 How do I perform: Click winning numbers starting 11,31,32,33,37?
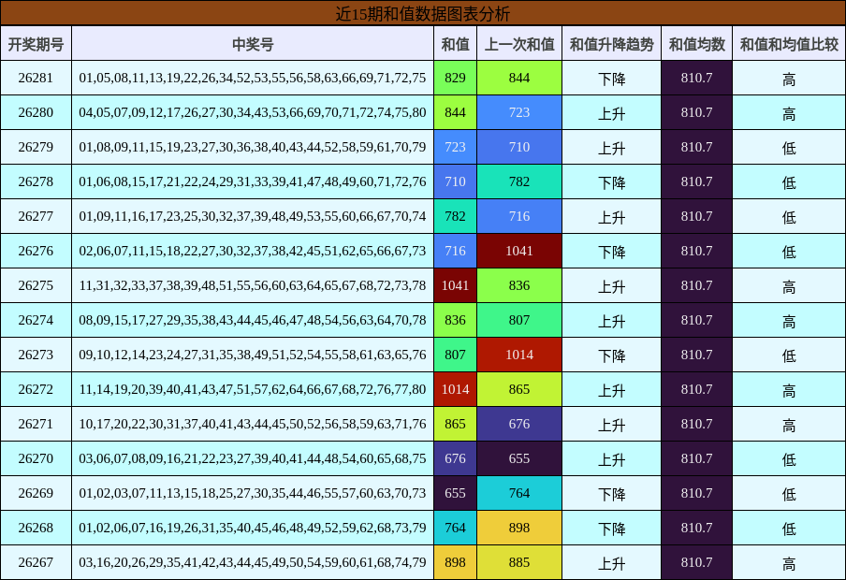253,285
